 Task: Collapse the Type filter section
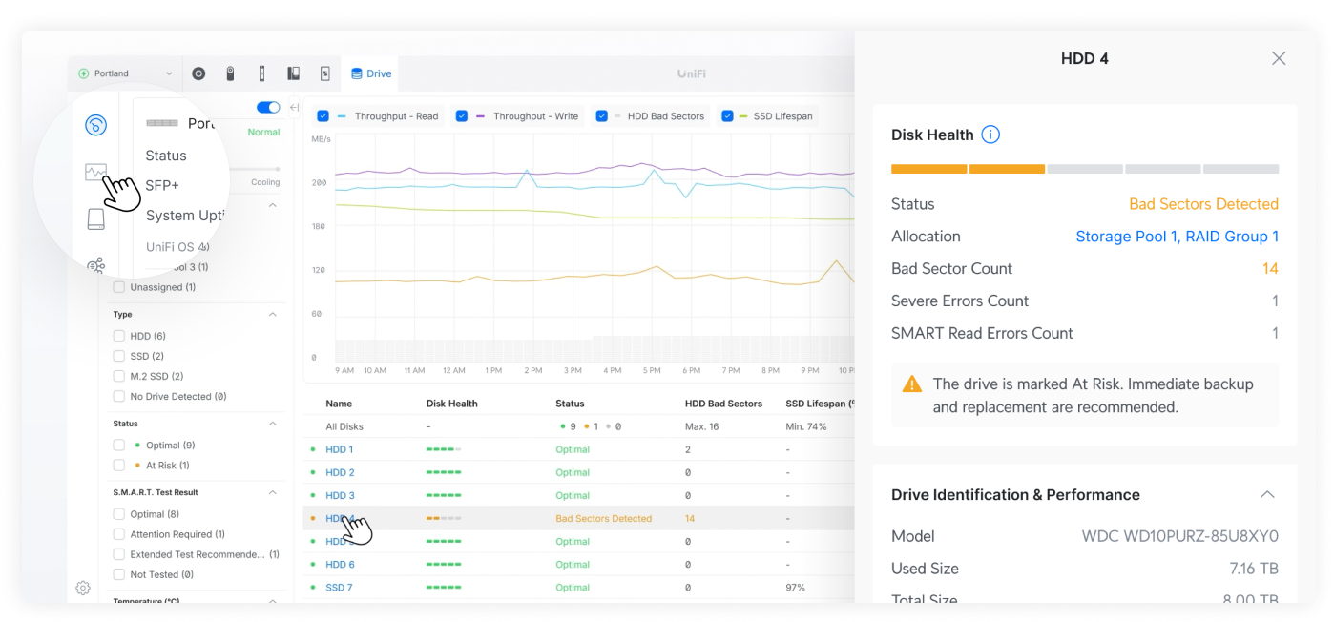tap(272, 314)
